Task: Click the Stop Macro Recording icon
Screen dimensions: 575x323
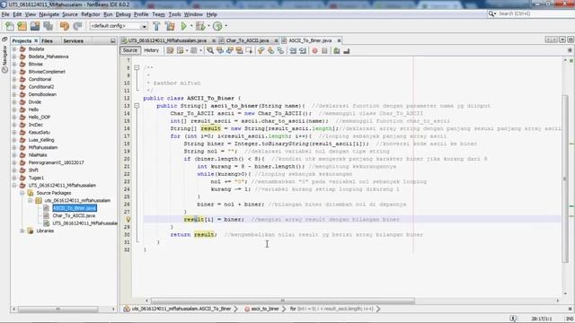Action: click(x=324, y=50)
